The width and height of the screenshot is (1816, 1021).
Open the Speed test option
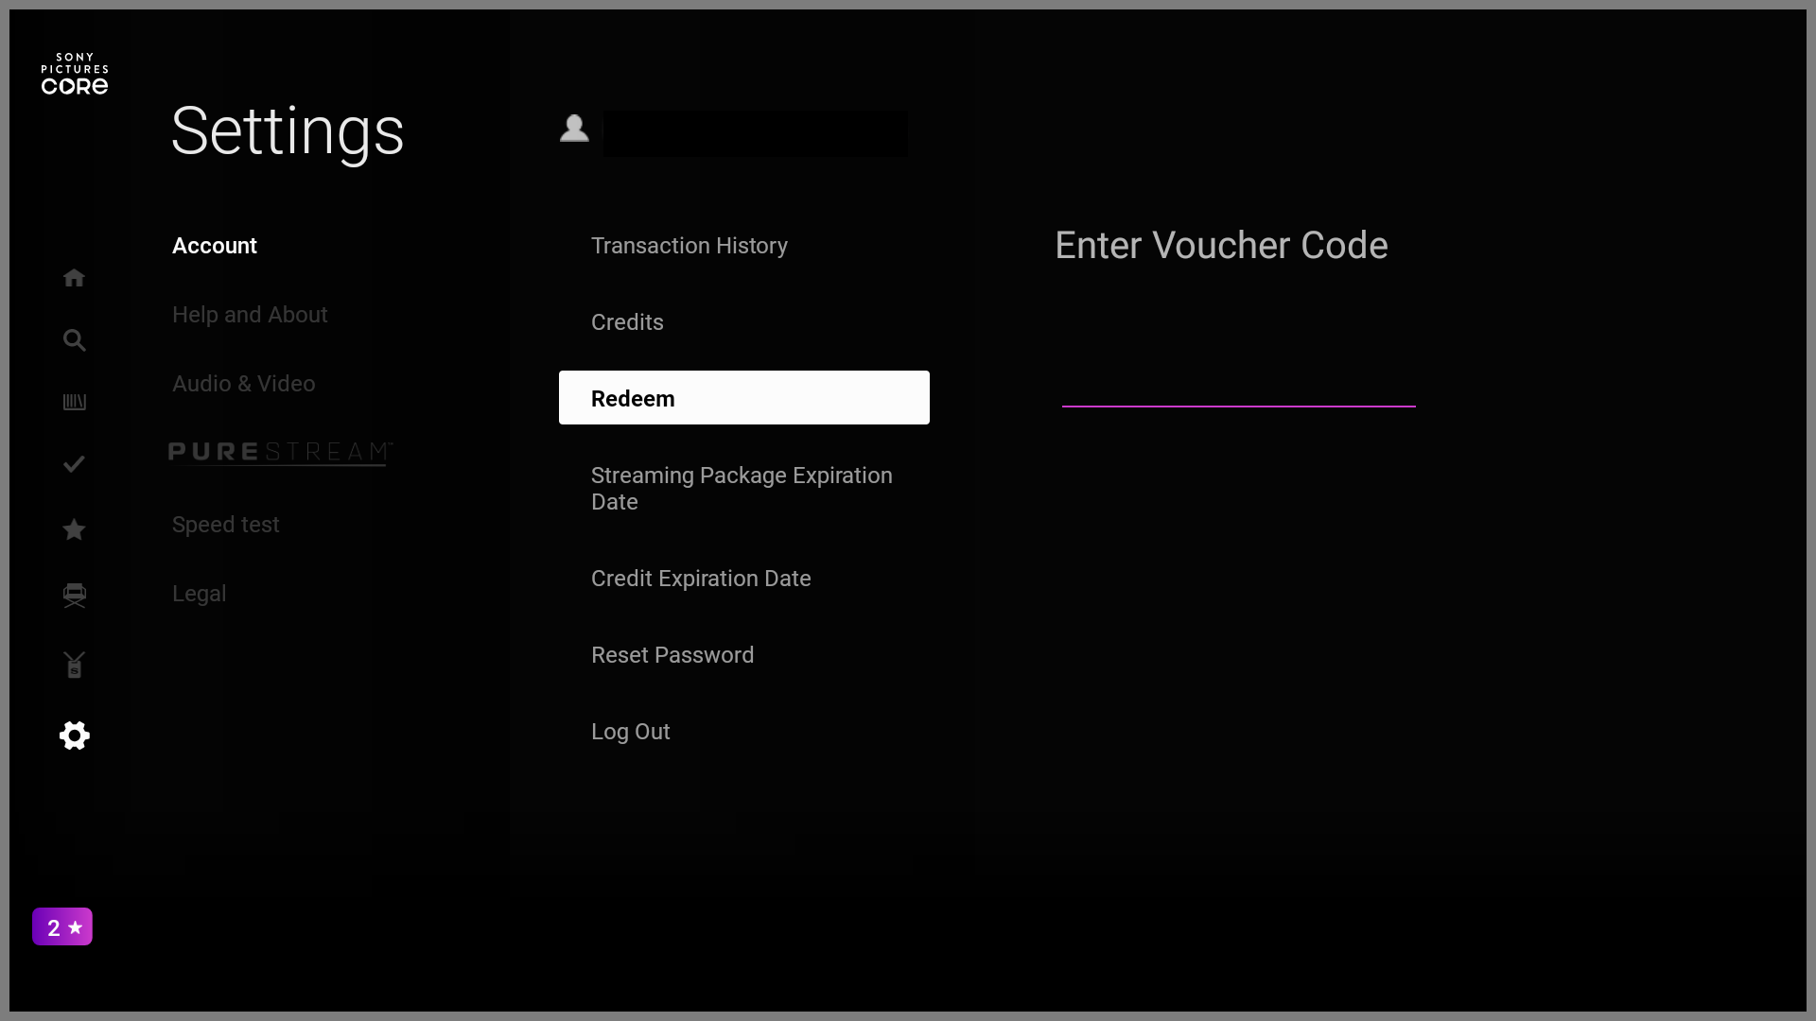[226, 525]
